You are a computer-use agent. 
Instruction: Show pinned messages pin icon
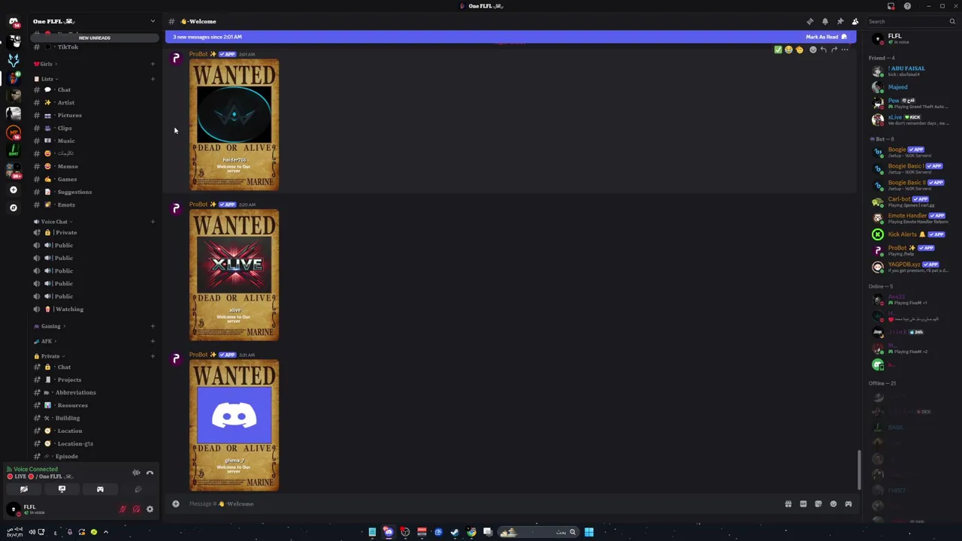point(839,22)
